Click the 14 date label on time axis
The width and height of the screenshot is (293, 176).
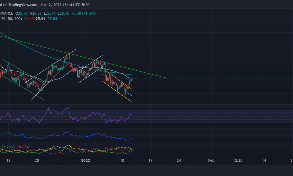tap(264, 160)
